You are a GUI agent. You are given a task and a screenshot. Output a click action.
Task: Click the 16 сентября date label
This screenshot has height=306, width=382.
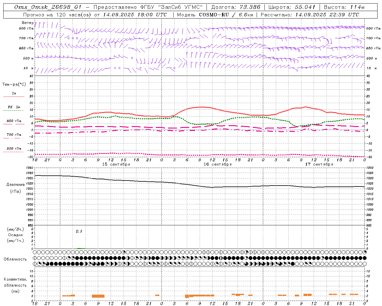(218, 164)
